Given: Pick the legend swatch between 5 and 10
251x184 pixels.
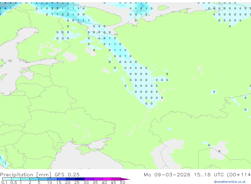Looking at the screenshot, I should pyautogui.click(x=43, y=179).
